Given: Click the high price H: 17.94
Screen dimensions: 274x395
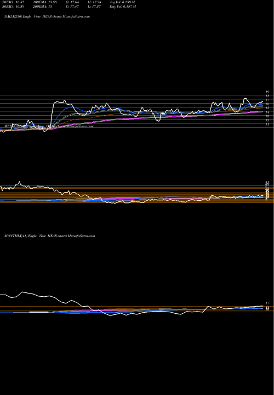Looking at the screenshot, I should pyautogui.click(x=94, y=2).
